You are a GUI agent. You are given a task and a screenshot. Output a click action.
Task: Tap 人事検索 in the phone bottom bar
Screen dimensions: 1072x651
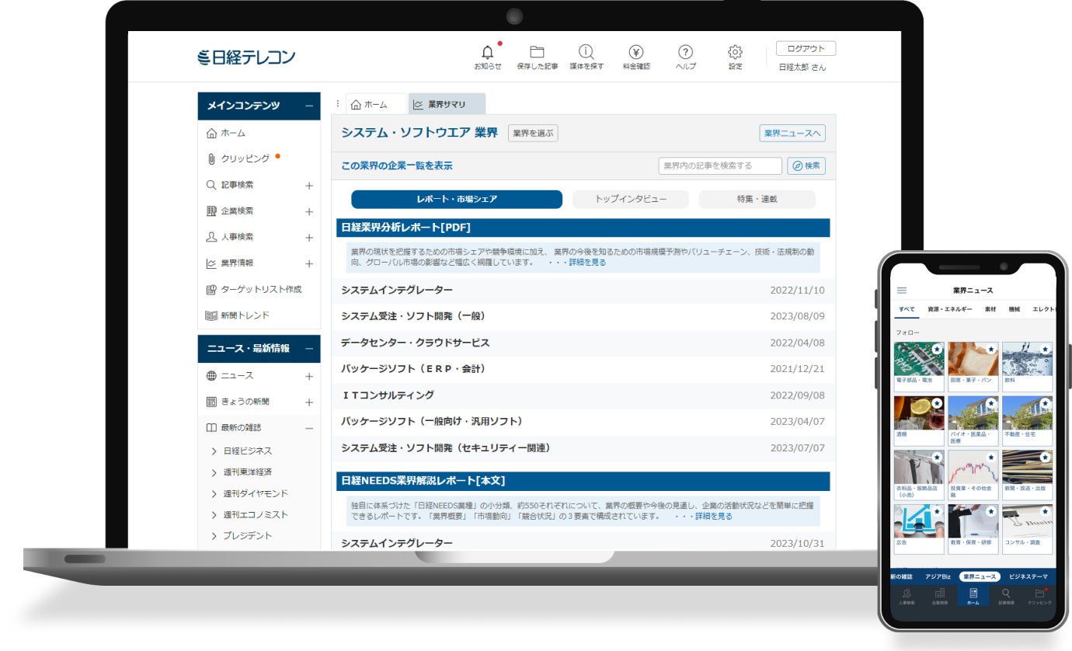(x=907, y=596)
